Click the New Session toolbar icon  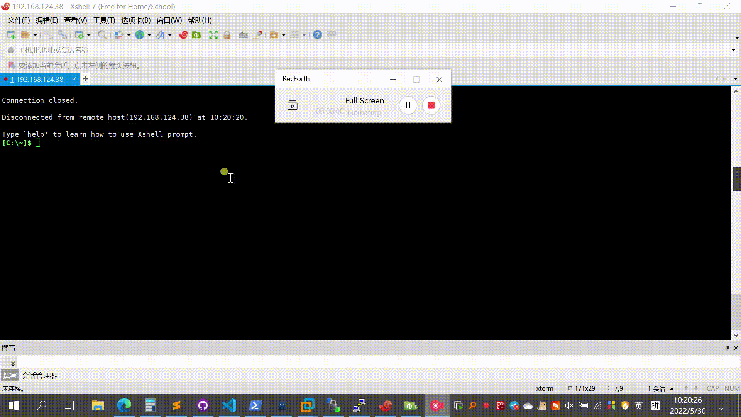click(x=11, y=35)
